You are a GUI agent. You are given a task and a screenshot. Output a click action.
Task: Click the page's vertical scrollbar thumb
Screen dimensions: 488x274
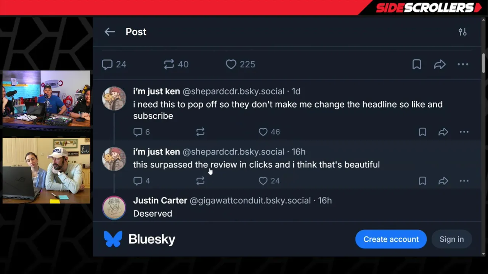(x=484, y=63)
